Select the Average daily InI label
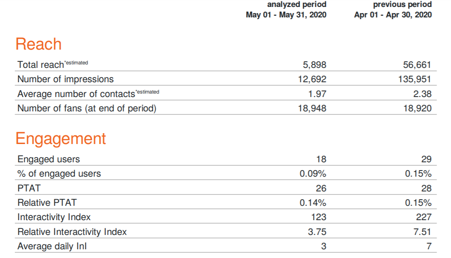This screenshot has width=451, height=258. [x=52, y=246]
